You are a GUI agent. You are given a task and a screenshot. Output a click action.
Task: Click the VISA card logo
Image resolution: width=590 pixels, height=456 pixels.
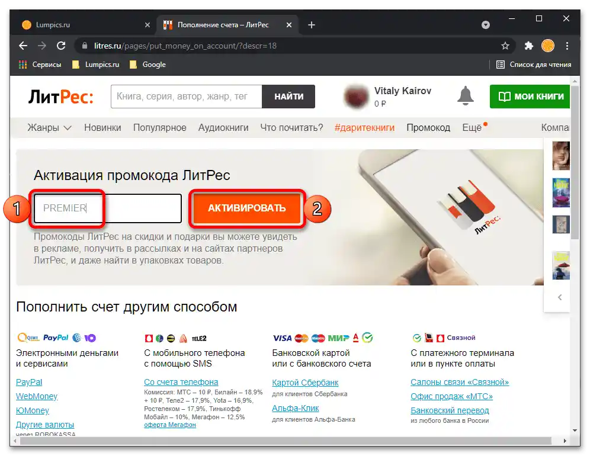coord(282,338)
